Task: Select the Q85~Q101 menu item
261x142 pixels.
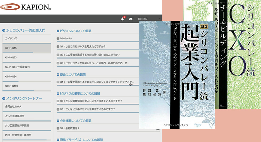Action: pyautogui.click(x=27, y=86)
